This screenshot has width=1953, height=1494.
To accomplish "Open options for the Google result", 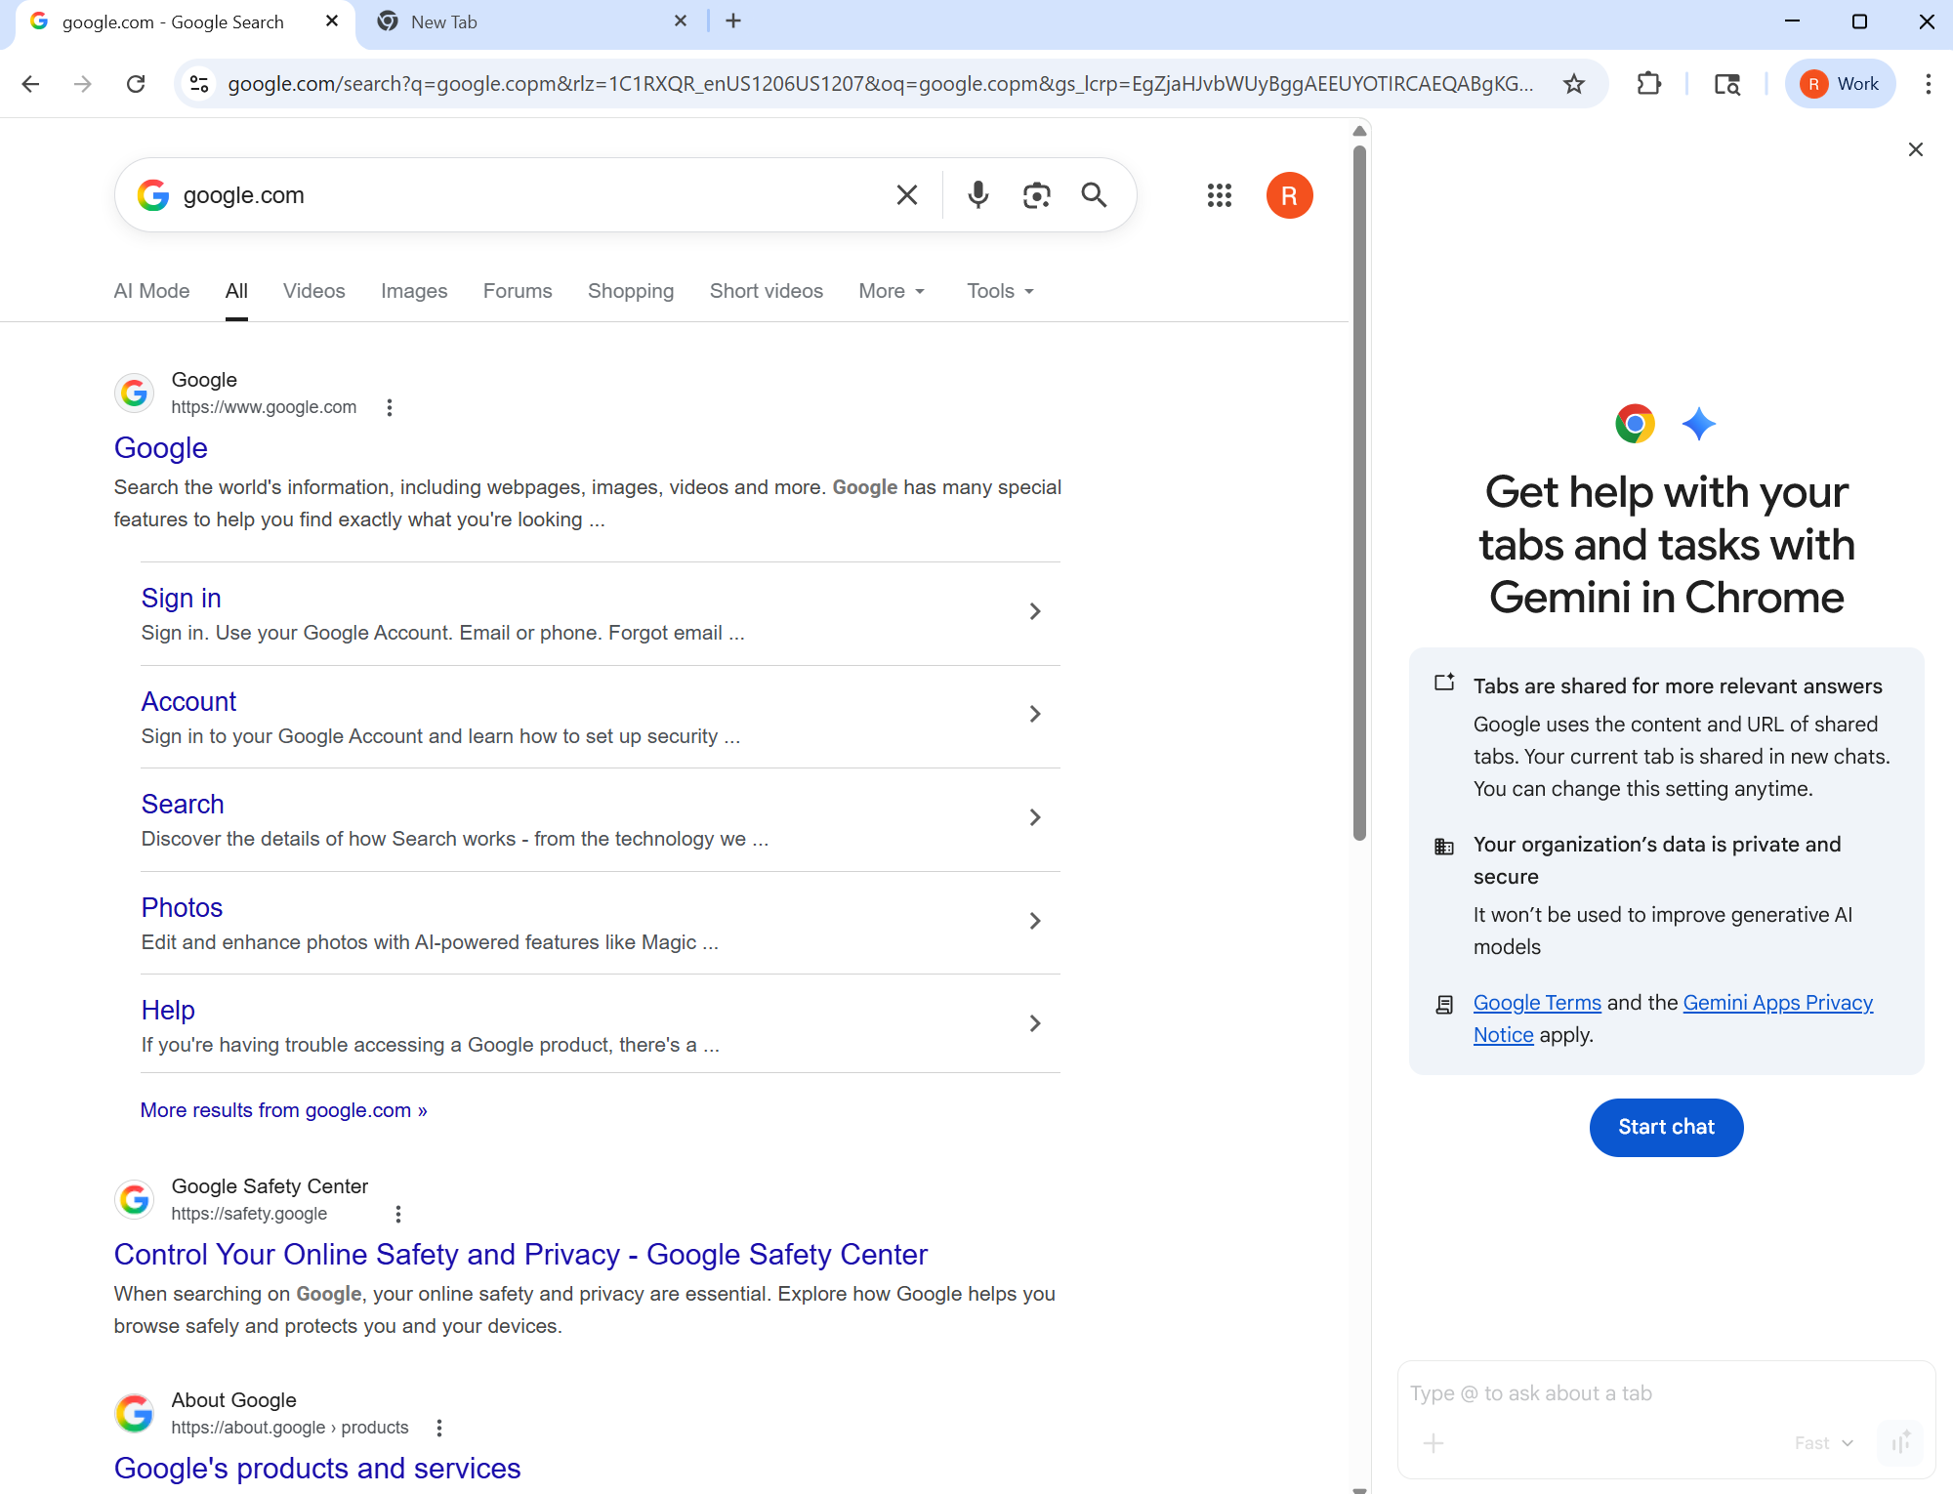I will tap(390, 408).
